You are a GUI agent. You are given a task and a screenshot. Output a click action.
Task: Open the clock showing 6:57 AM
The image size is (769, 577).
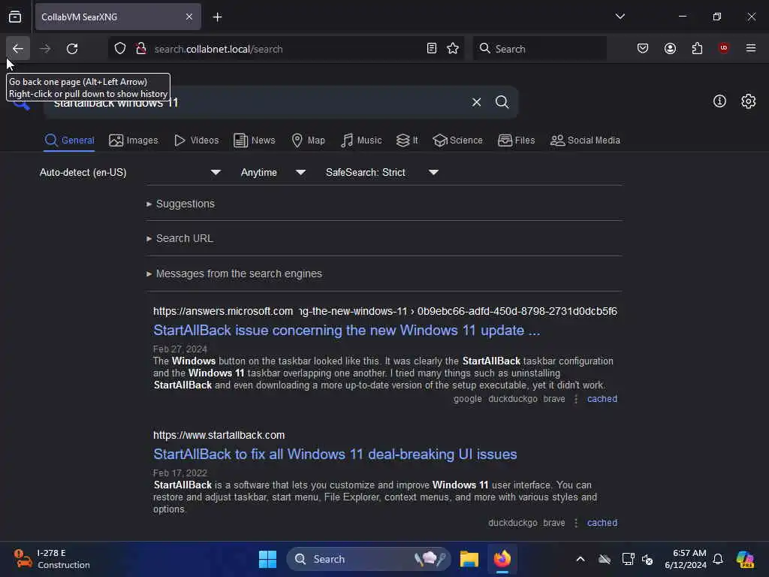[685, 559]
